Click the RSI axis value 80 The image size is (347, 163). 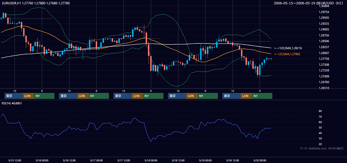320,111
